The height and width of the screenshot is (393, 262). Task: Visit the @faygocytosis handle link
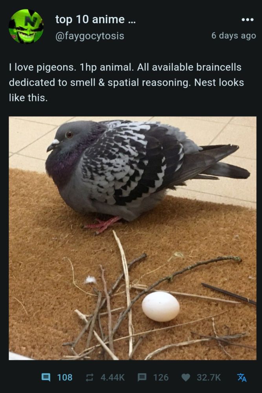click(90, 36)
